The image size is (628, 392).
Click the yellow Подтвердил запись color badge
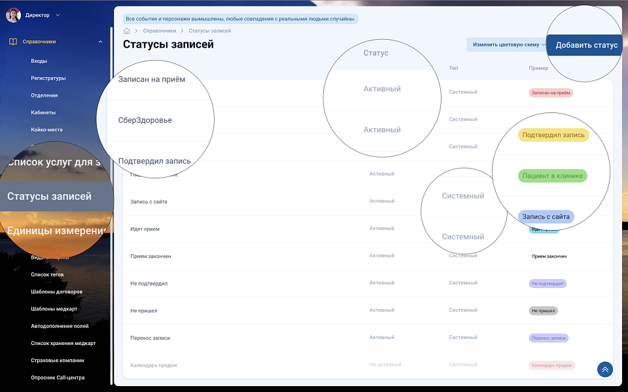click(553, 135)
